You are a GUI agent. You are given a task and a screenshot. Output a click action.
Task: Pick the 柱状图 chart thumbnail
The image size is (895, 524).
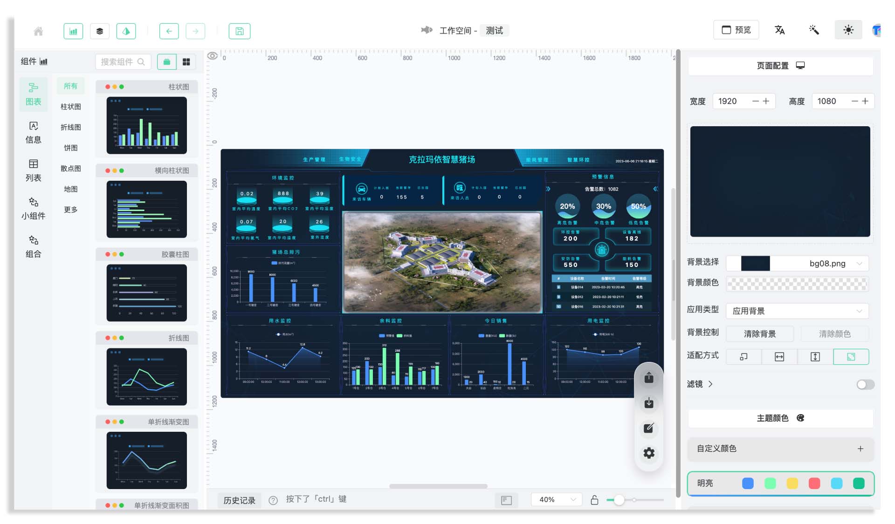146,125
